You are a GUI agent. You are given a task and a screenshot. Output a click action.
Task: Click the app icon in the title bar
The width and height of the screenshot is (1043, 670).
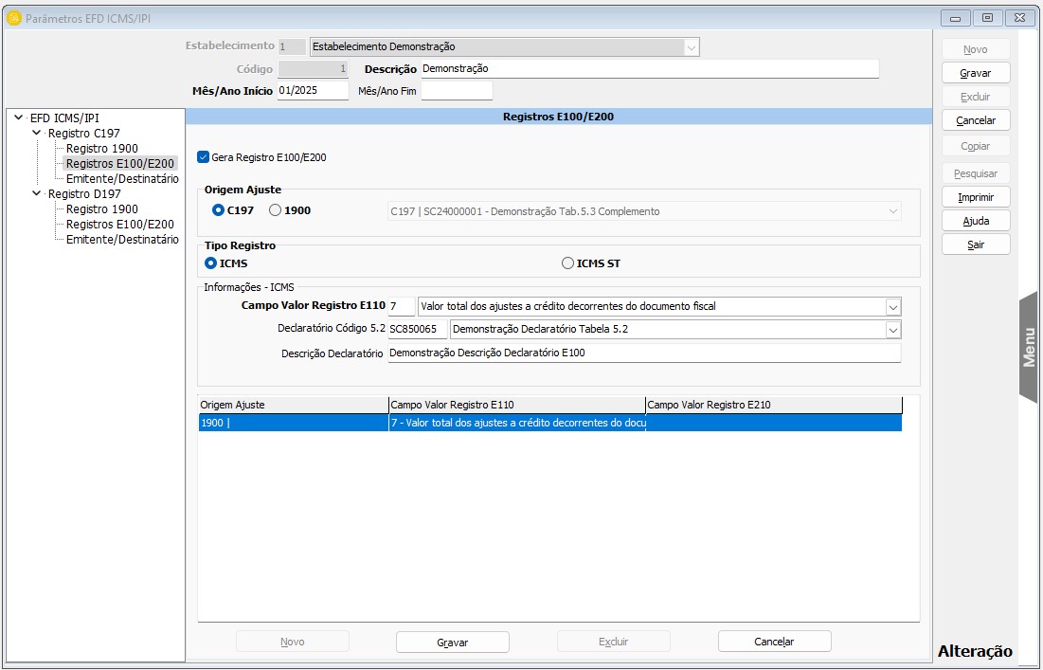[14, 18]
